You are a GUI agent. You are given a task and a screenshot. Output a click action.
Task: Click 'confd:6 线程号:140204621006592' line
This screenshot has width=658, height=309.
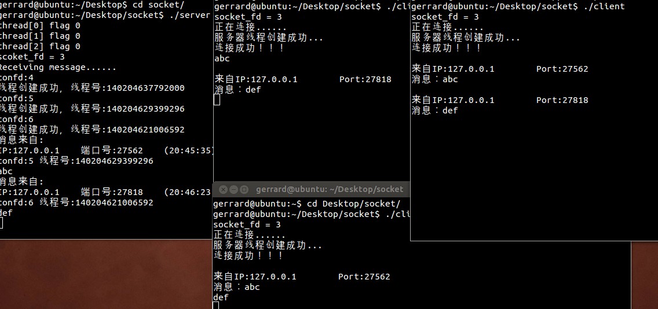76,203
